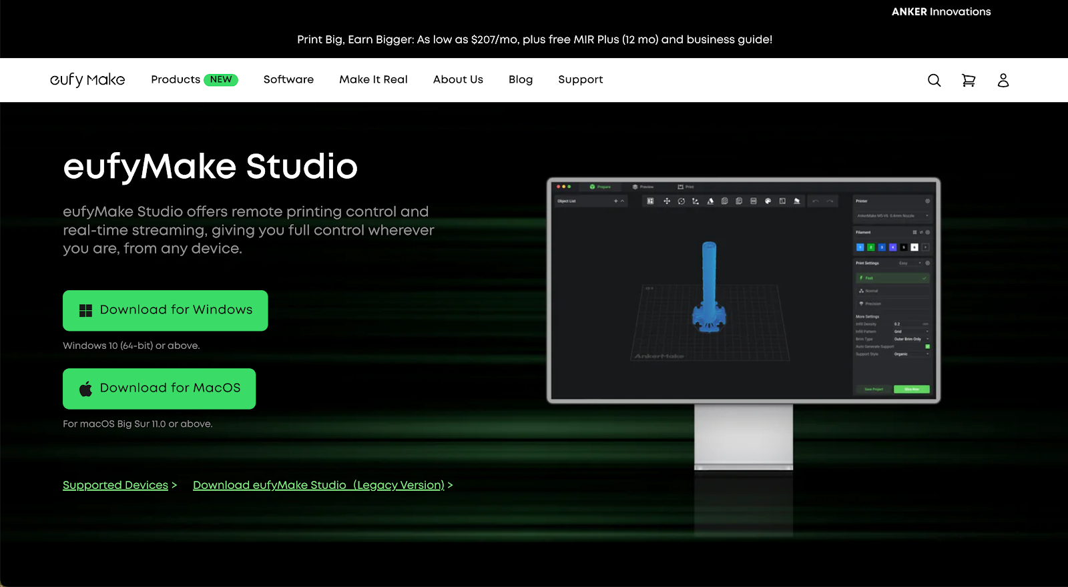Viewport: 1068px width, 587px height.
Task: Open the Software menu item
Action: [x=288, y=79]
